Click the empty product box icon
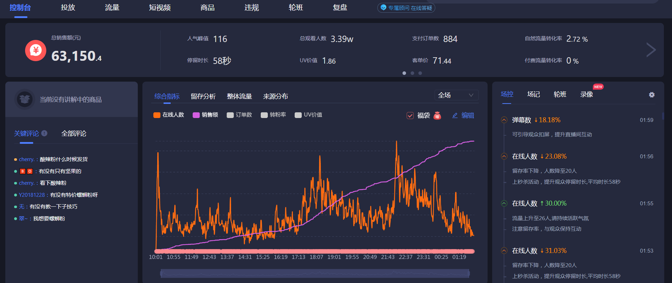Image resolution: width=672 pixels, height=283 pixels. point(24,99)
